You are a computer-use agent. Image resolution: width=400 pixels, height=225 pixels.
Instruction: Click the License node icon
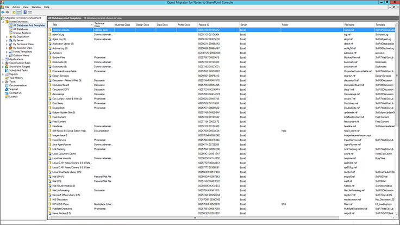coord(7,97)
